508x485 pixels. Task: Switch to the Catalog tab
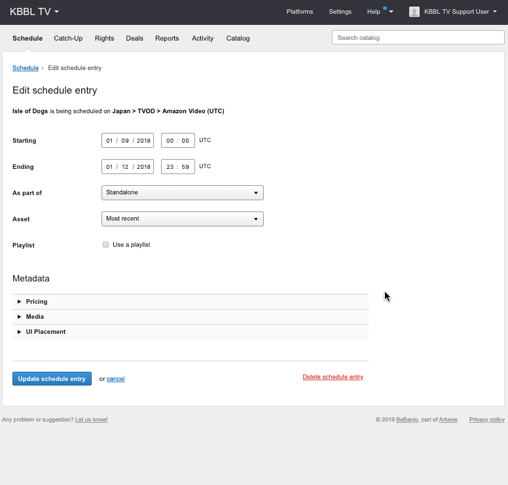pyautogui.click(x=238, y=38)
